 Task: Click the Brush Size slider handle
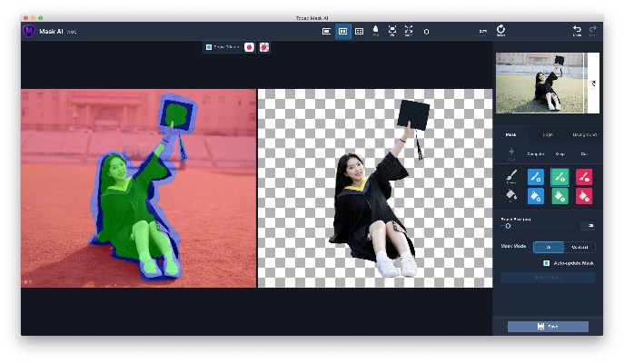508,226
